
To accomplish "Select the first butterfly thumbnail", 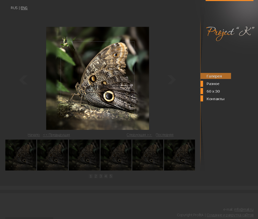I will [21, 155].
